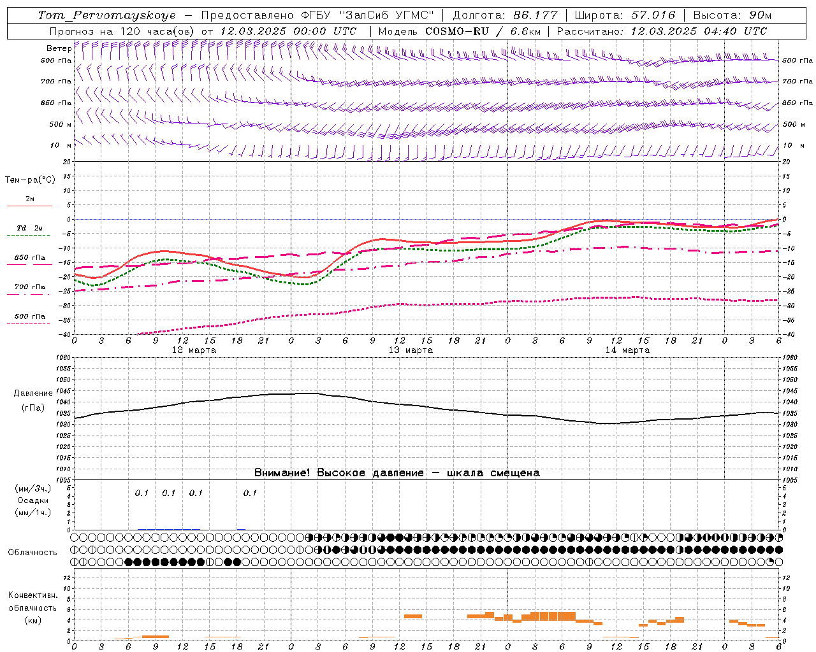The width and height of the screenshot is (816, 652).
Task: Click the Высота: 90м header field
Action: [x=732, y=15]
